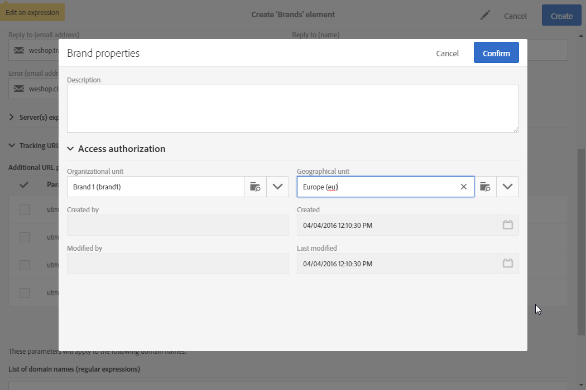Image resolution: width=586 pixels, height=390 pixels.
Task: Click inside the Description text area
Action: pyautogui.click(x=292, y=109)
